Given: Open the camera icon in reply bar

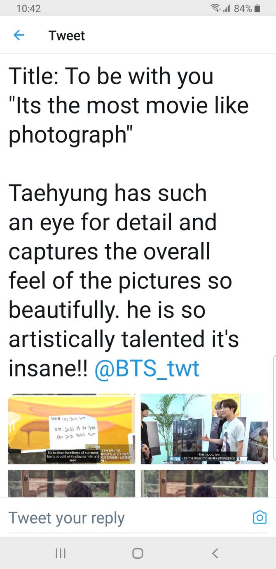Looking at the screenshot, I should click(260, 517).
